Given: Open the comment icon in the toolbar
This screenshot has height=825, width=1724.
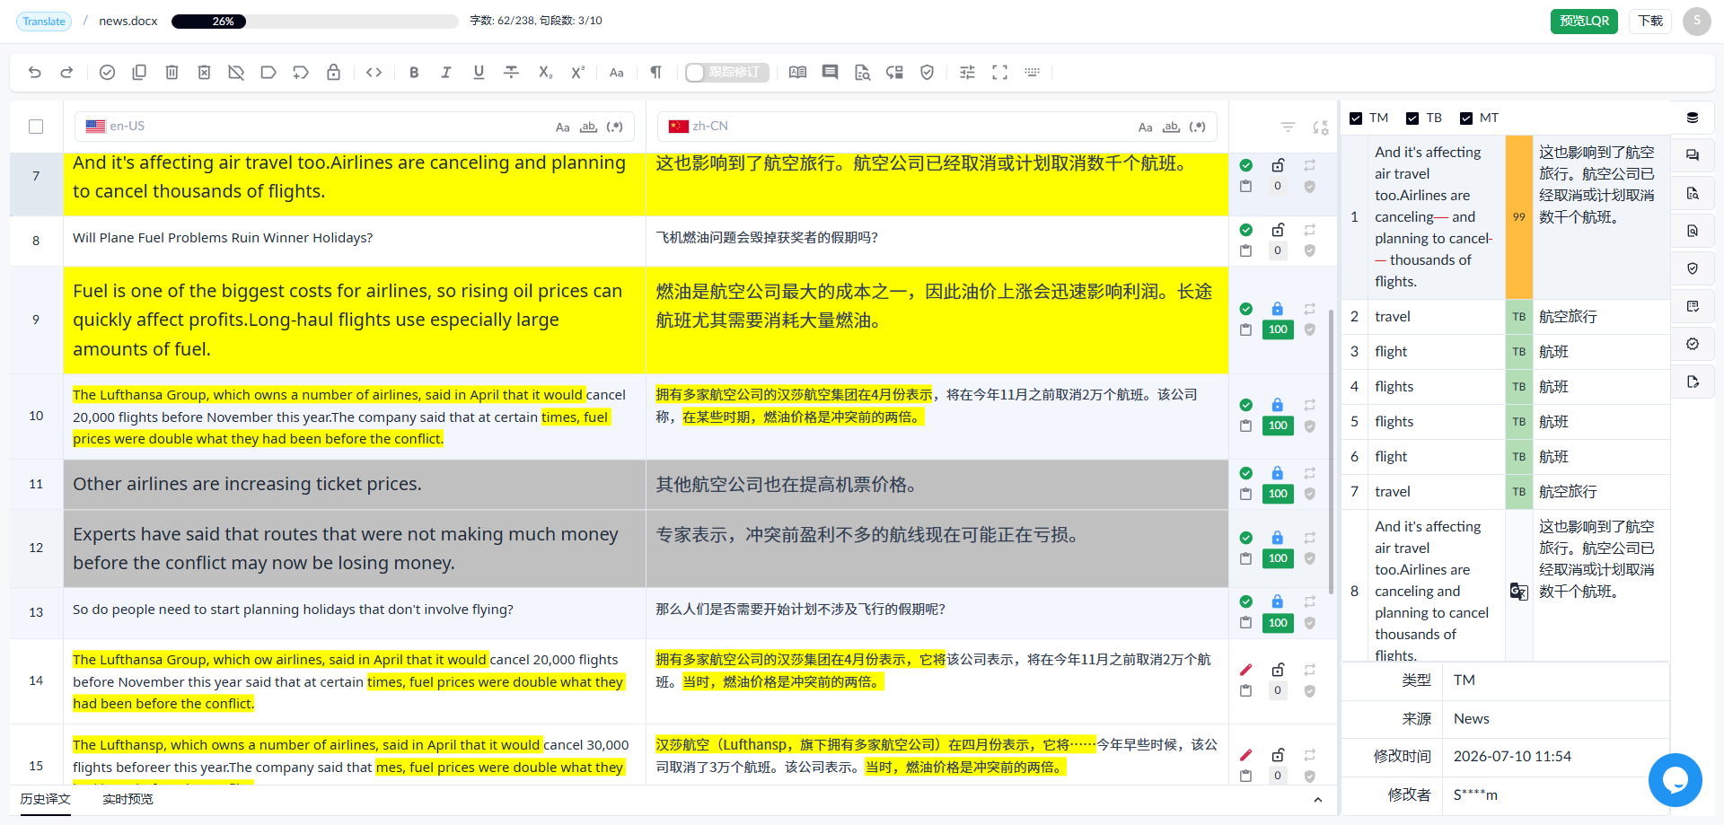Looking at the screenshot, I should (x=830, y=73).
